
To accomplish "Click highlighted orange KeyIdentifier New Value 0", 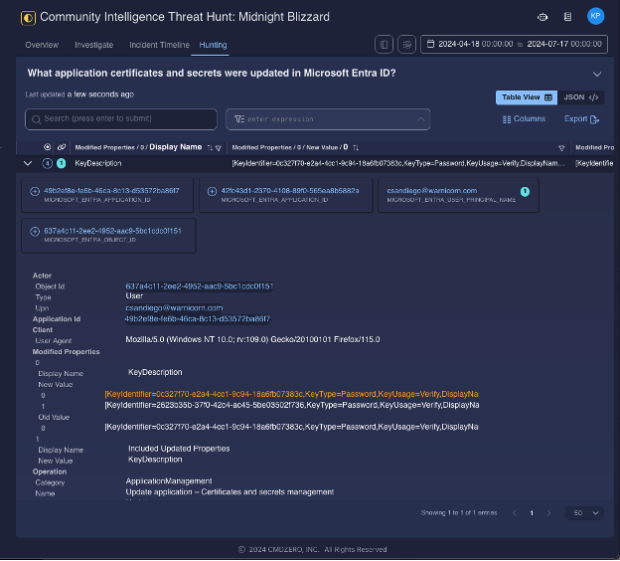I will click(x=291, y=394).
